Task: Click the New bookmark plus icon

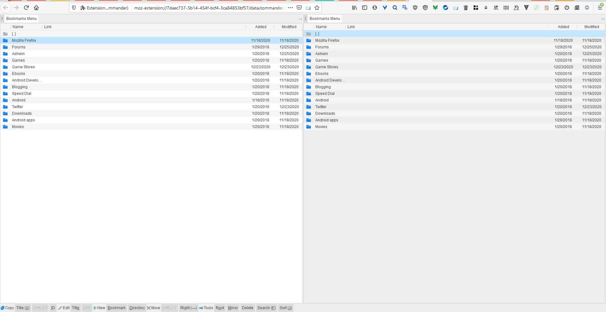Action: pos(94,308)
